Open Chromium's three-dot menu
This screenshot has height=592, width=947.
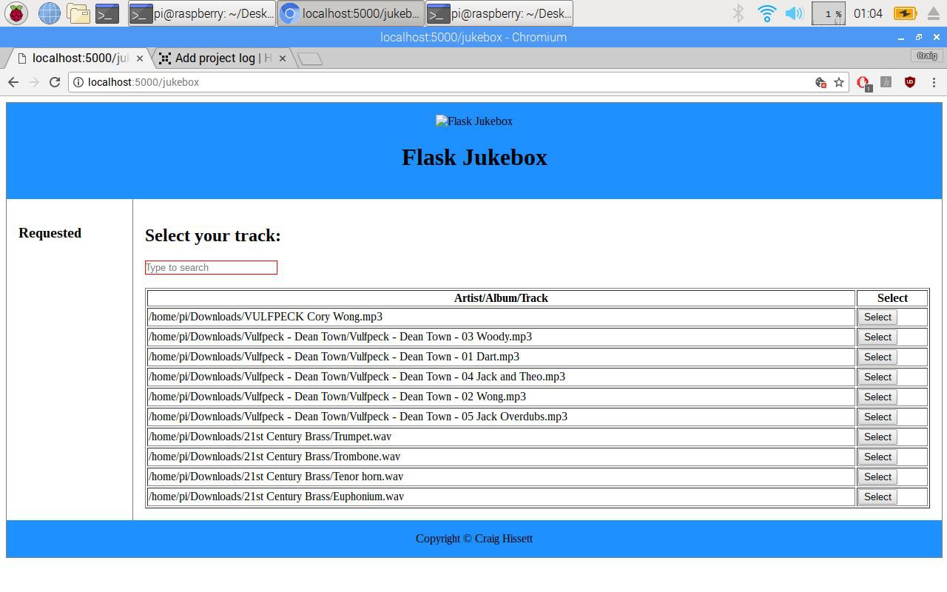[934, 82]
